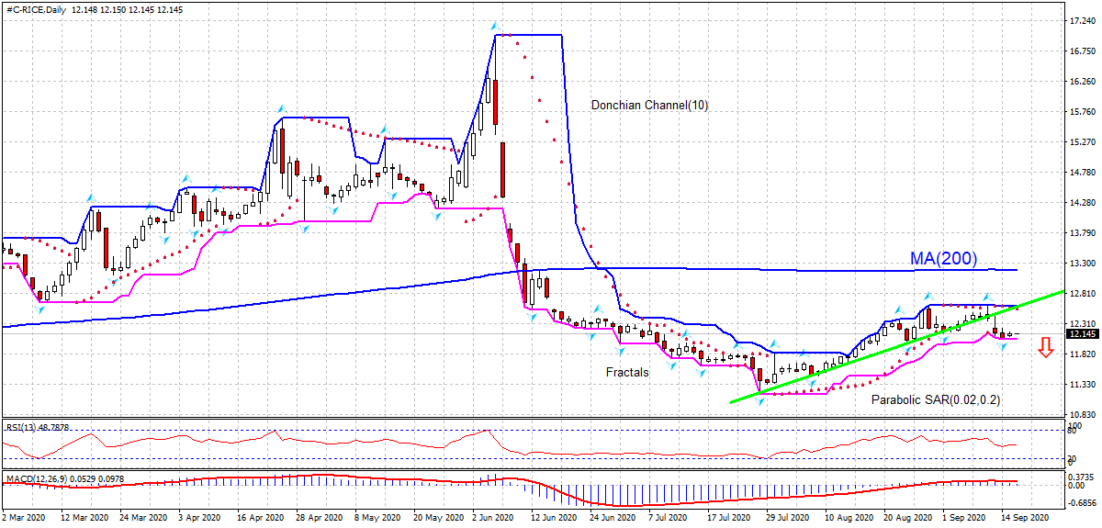
Task: Select the 2 Mar 2020 date label
Action: coord(25,519)
